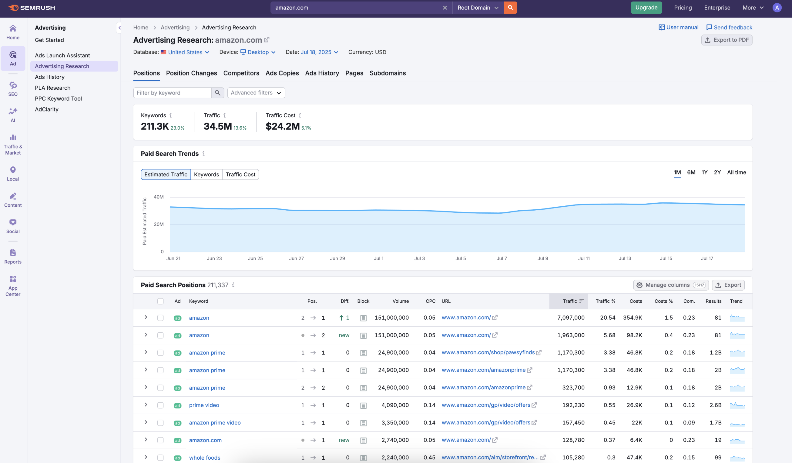Collapse the Advertising side panel
792x463 pixels.
click(x=119, y=28)
